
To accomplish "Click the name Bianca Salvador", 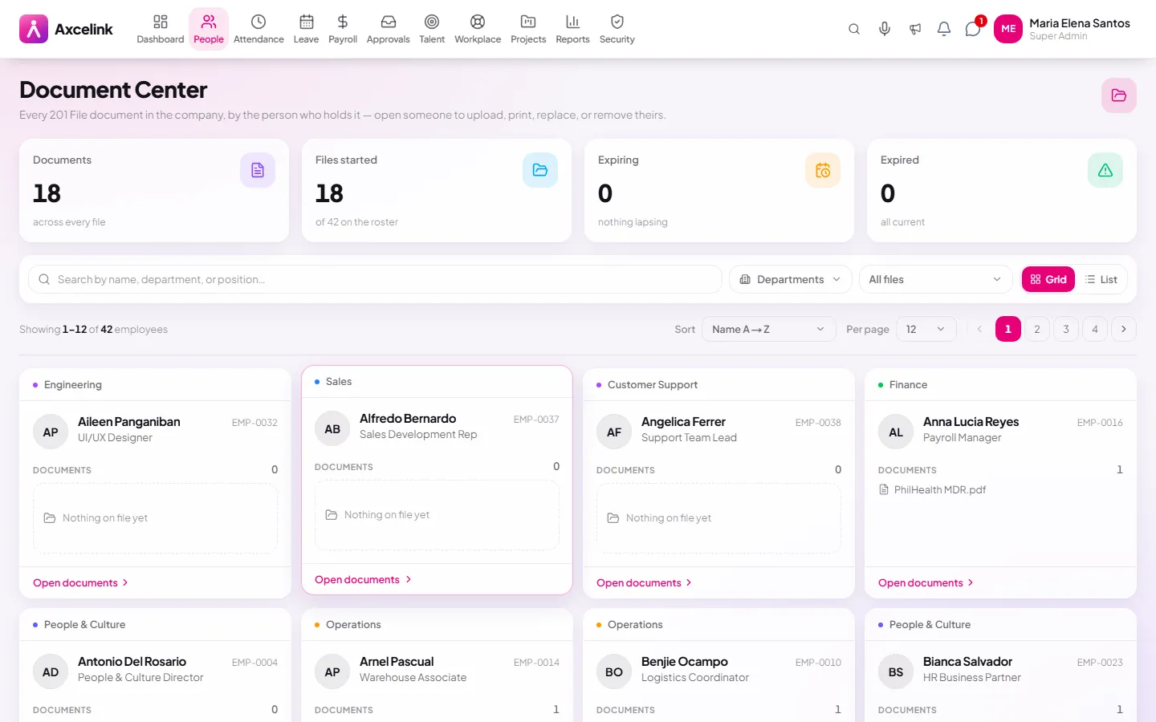I will (967, 662).
